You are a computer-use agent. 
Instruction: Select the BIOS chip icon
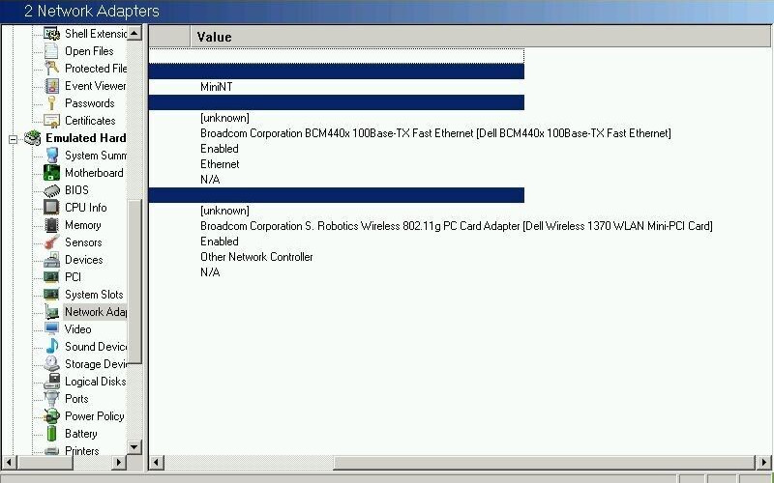click(51, 190)
